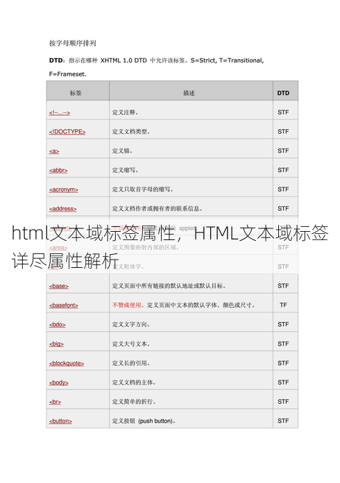Click the description 定义文字方向。
Image resolution: width=340 pixels, height=483 pixels.
click(131, 324)
